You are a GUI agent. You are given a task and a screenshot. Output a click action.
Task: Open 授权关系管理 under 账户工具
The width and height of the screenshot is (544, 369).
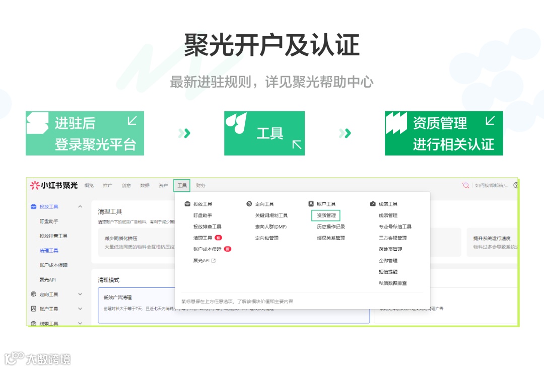[x=331, y=238]
